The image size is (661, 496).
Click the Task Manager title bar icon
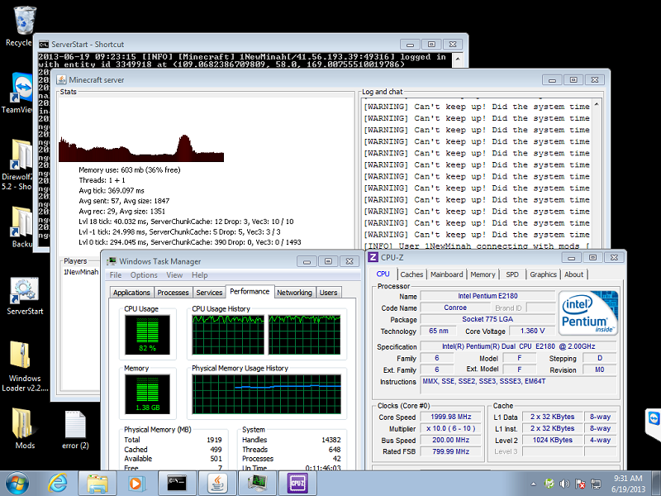coord(112,261)
